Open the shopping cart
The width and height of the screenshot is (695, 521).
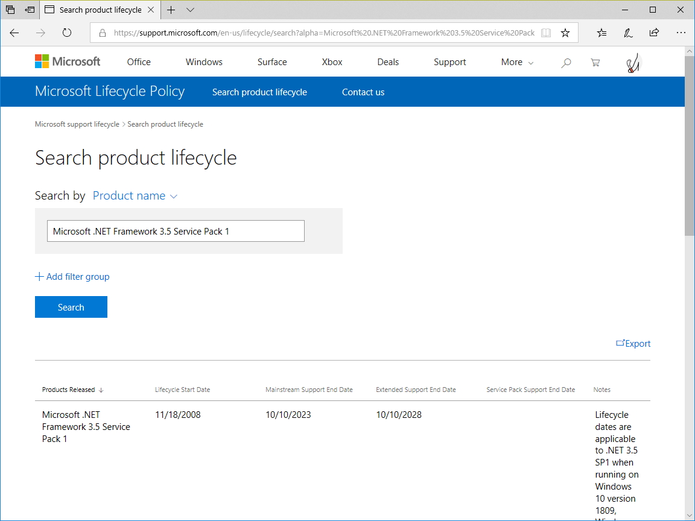(595, 62)
